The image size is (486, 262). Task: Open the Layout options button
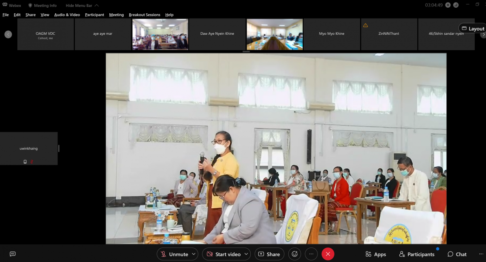coord(473,29)
